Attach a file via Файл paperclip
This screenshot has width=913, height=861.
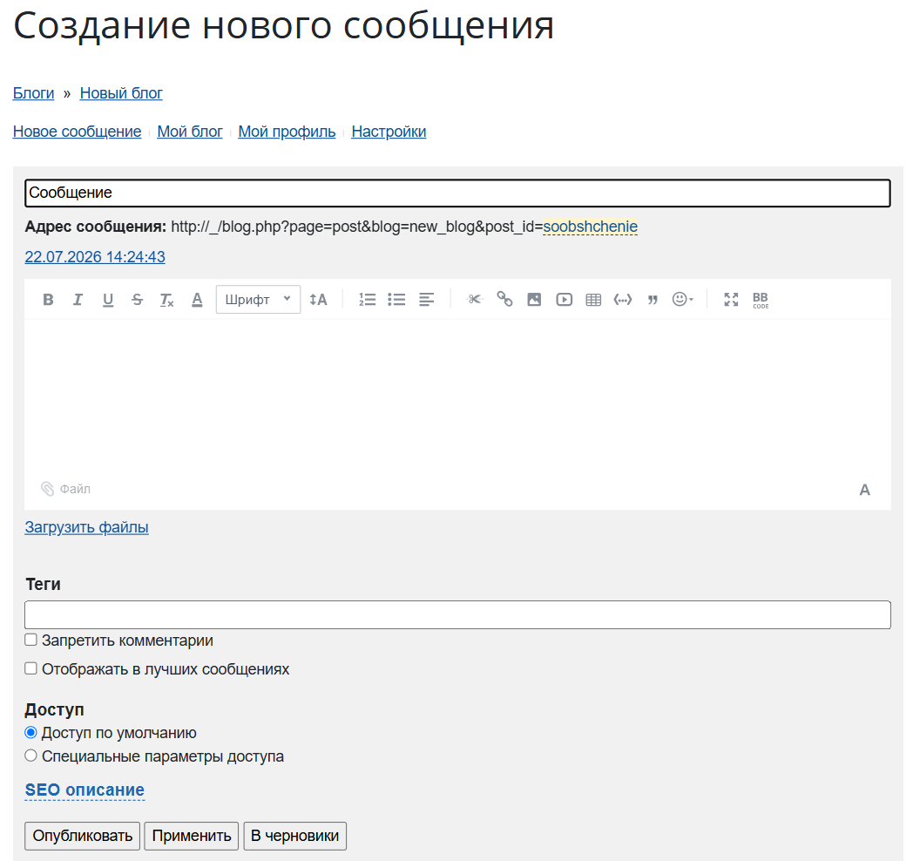(x=65, y=489)
